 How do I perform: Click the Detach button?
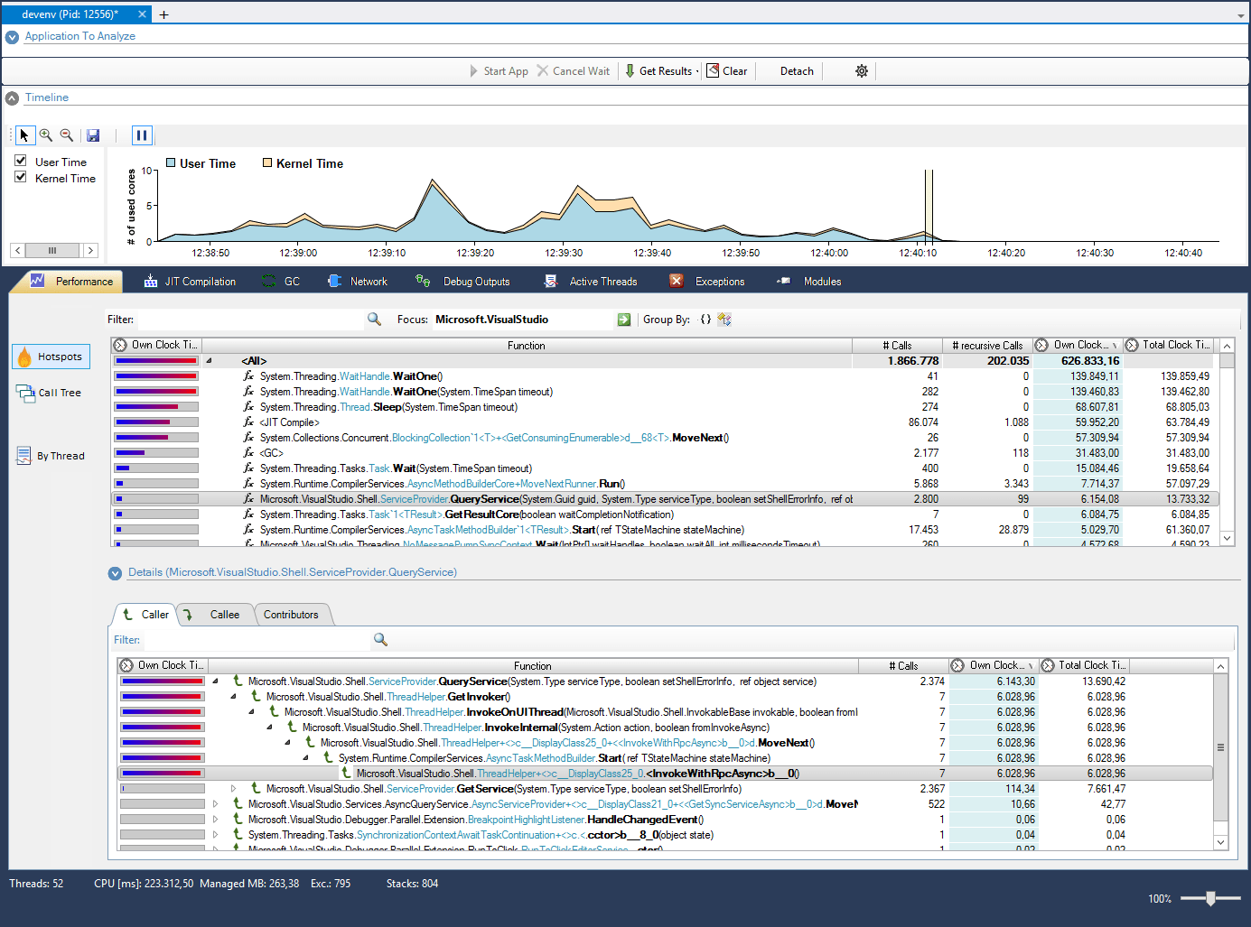[797, 71]
